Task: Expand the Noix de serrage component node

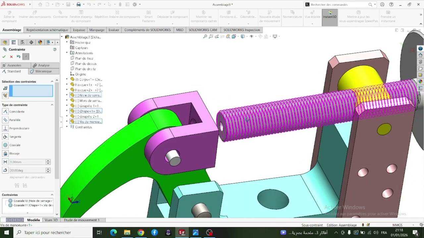Action: coord(67,95)
